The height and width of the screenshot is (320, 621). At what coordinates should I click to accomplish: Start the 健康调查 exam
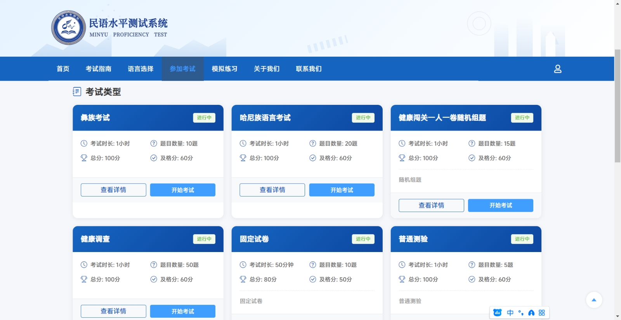click(x=183, y=311)
